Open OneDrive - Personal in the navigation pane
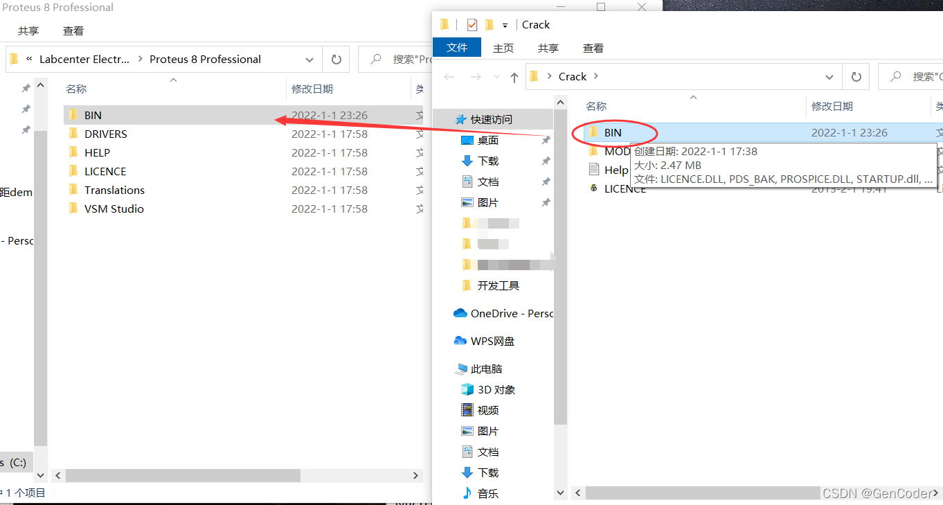The height and width of the screenshot is (505, 943). (512, 313)
